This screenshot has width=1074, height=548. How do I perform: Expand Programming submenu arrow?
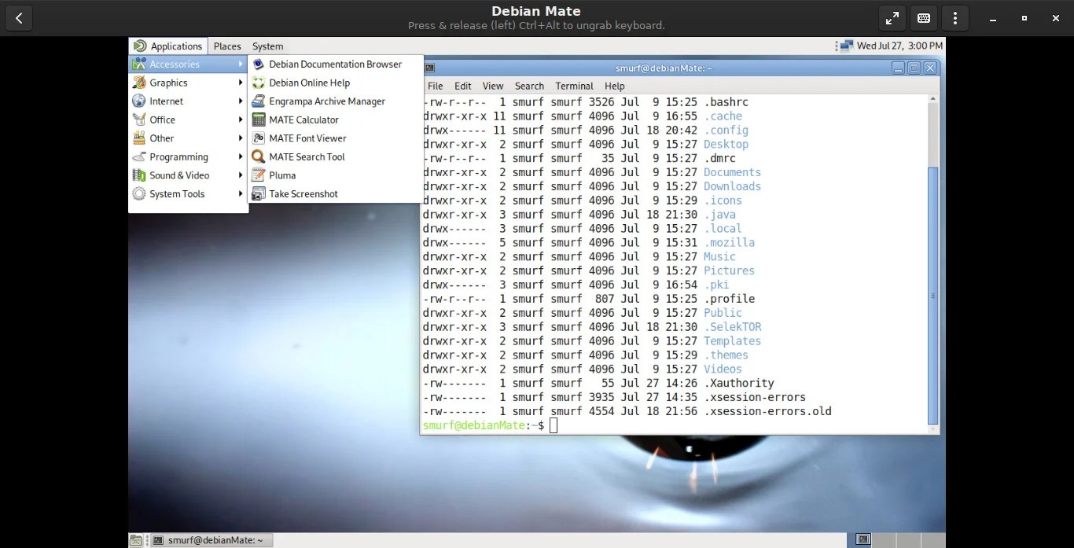(241, 156)
